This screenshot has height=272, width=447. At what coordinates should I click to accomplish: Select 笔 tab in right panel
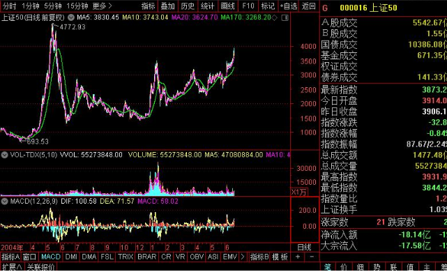[x=327, y=267]
